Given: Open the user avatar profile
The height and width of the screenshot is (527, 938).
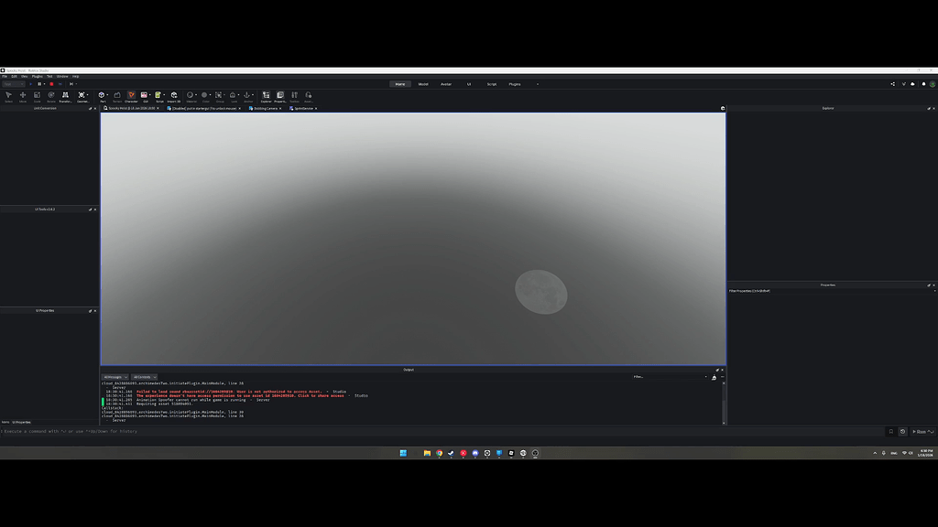Looking at the screenshot, I should (x=932, y=84).
